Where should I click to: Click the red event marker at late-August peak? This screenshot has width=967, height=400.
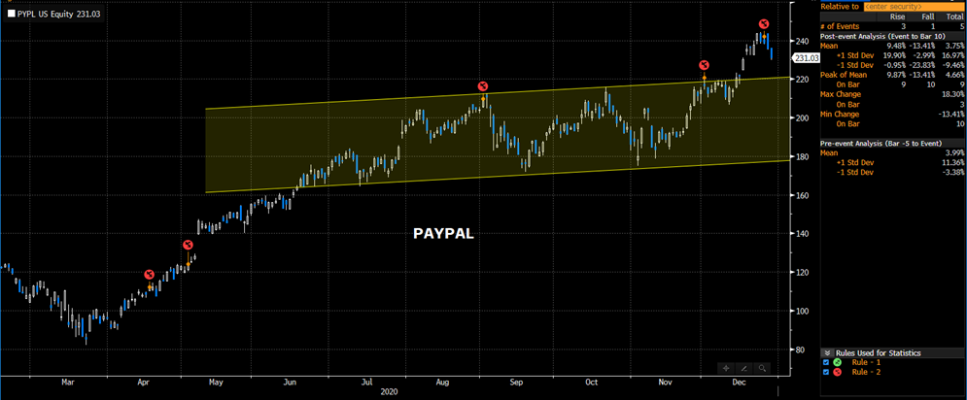tap(484, 85)
